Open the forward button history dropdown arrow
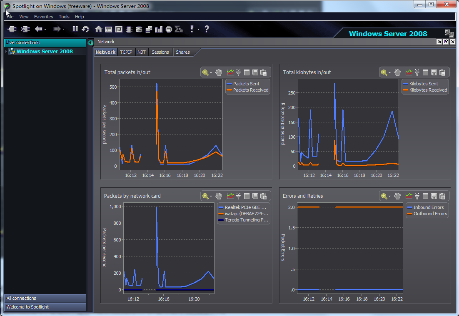The width and height of the screenshot is (459, 316). coord(63,29)
